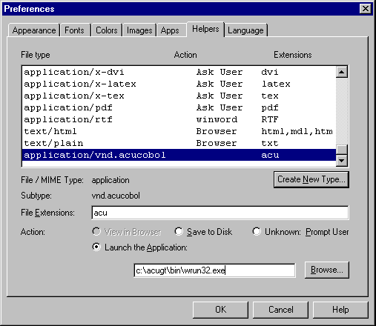Go to the Images tab
The height and width of the screenshot is (326, 376).
[x=139, y=30]
